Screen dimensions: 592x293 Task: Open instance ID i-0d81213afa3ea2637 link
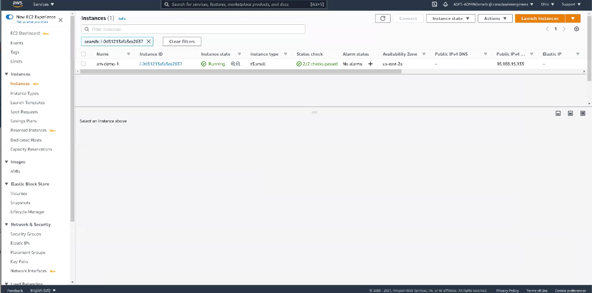(x=161, y=64)
